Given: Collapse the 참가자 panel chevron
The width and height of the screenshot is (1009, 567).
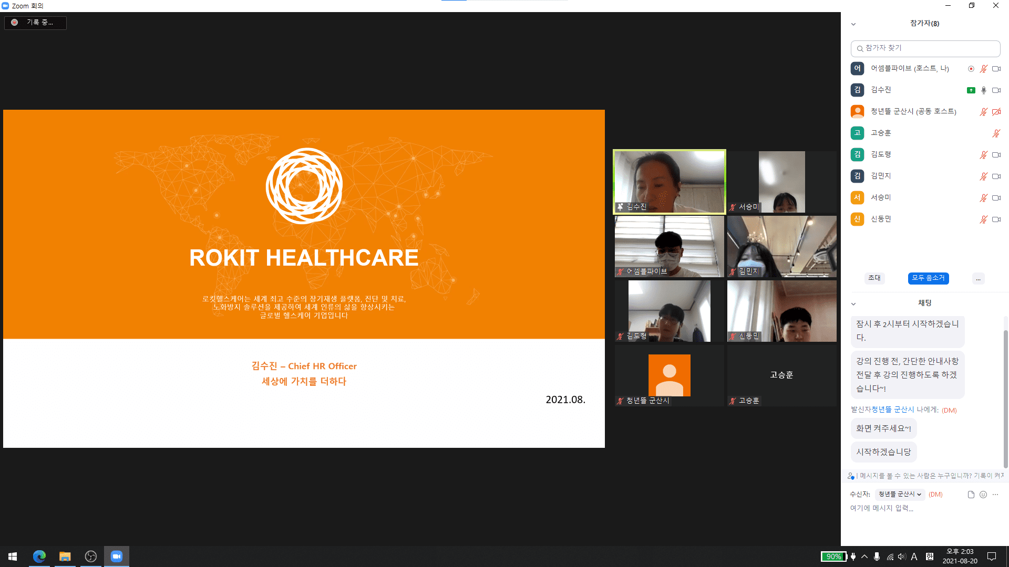Looking at the screenshot, I should 853,24.
